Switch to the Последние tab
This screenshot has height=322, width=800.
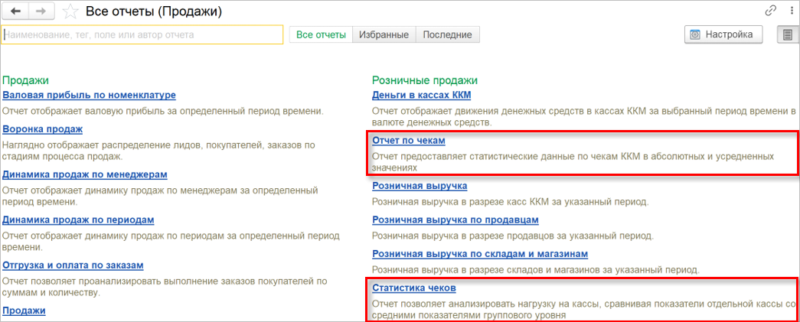(x=447, y=34)
